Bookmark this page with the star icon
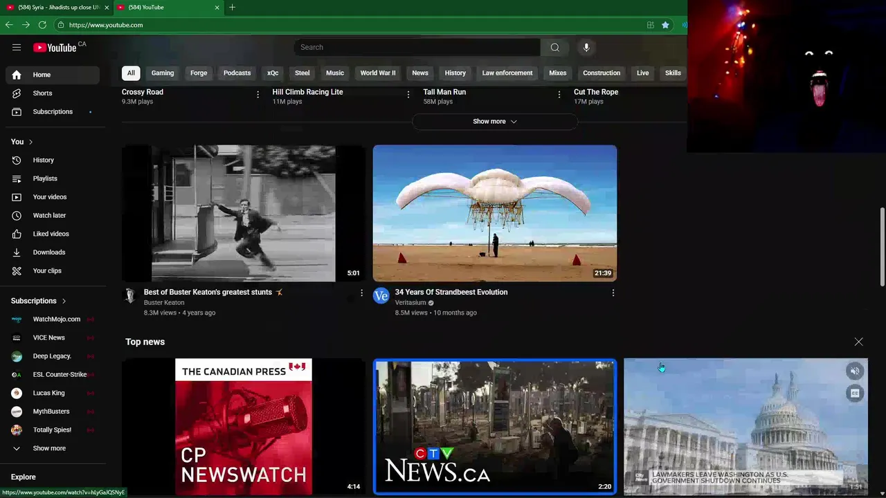The height and width of the screenshot is (498, 886). pos(665,25)
